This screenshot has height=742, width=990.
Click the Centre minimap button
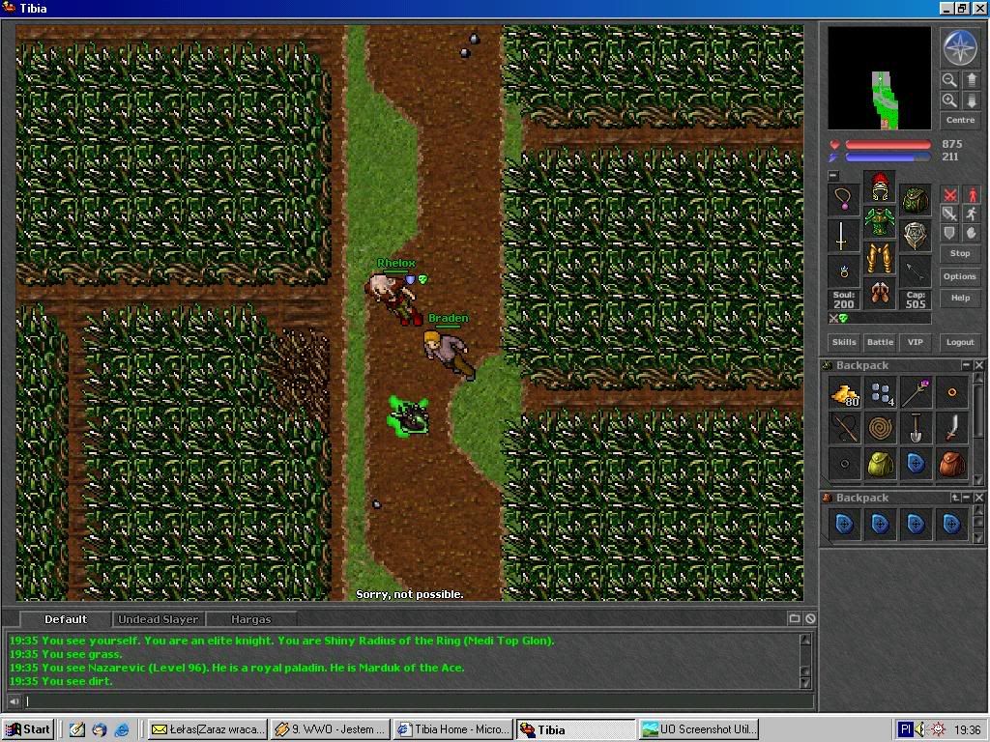960,120
